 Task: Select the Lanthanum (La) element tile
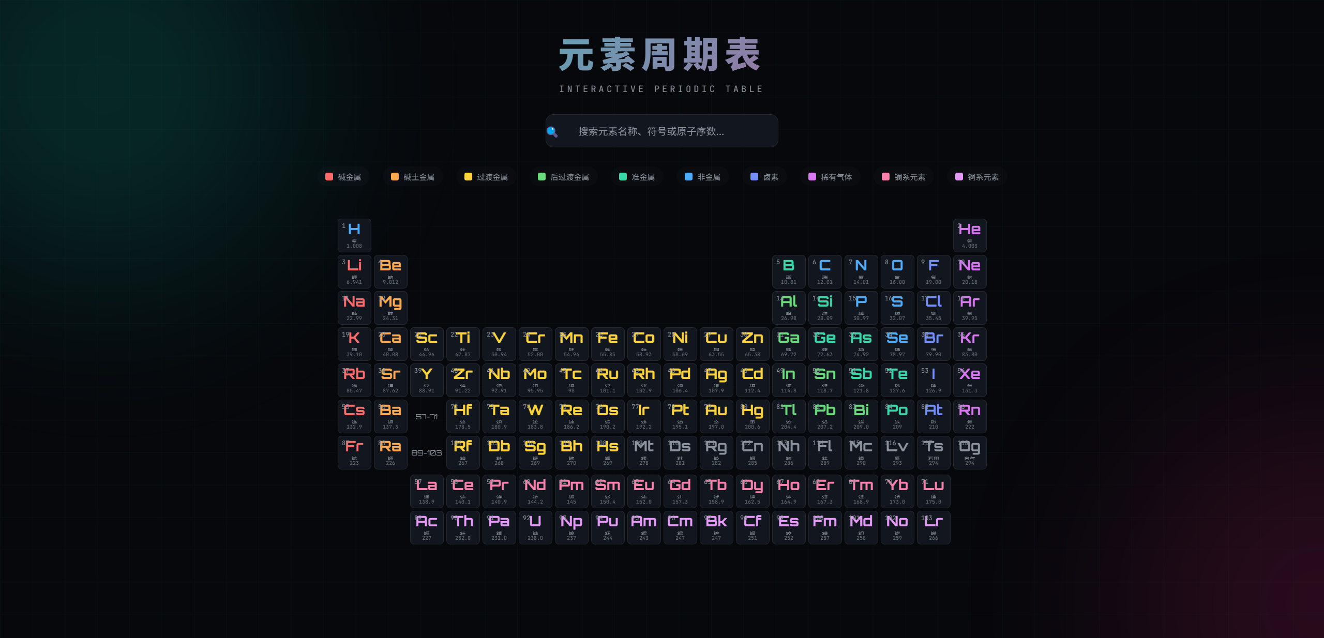coord(427,491)
